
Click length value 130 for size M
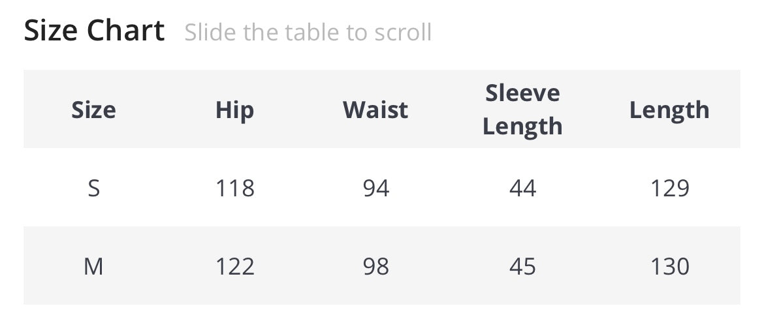pyautogui.click(x=669, y=266)
